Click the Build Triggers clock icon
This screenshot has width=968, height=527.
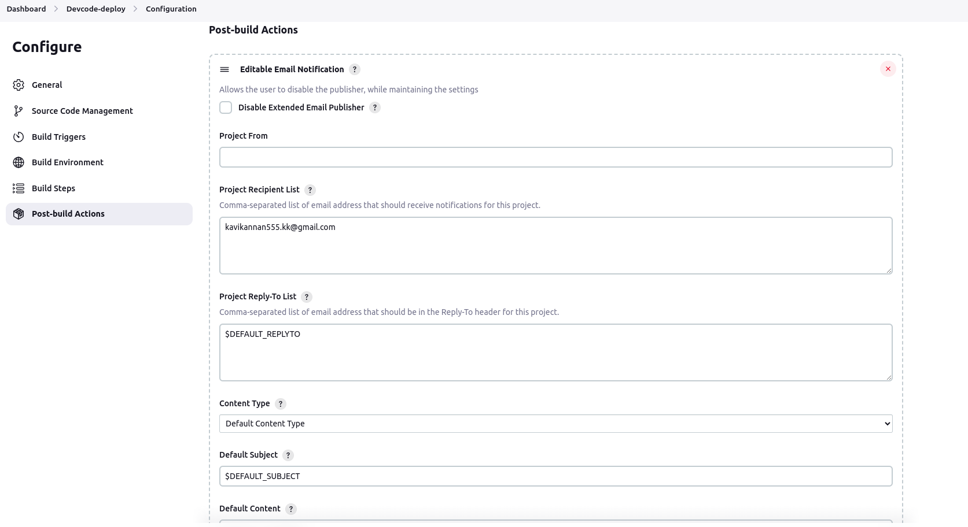coord(19,137)
